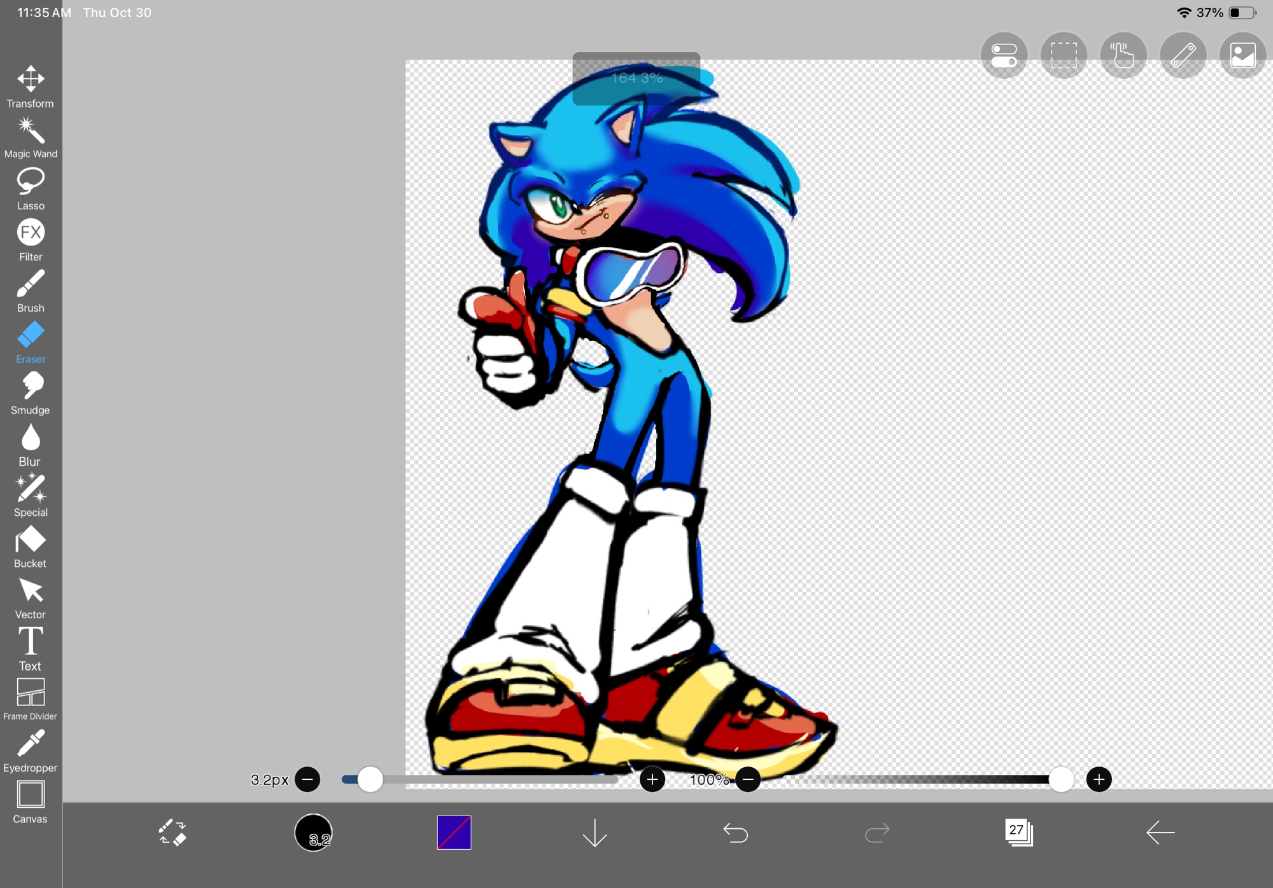Open the FX Filter tool
Viewport: 1273px width, 888px height.
31,240
